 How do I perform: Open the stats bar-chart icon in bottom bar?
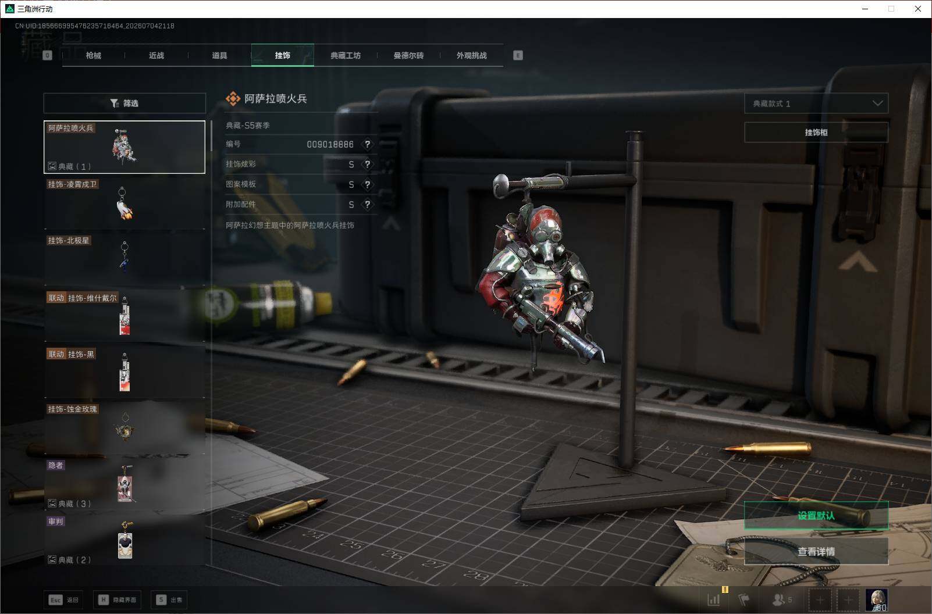click(x=714, y=599)
